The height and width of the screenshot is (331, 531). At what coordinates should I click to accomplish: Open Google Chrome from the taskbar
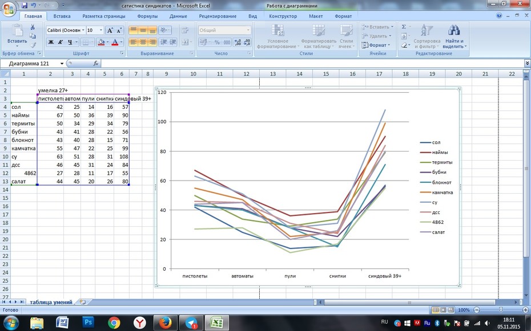click(x=114, y=323)
